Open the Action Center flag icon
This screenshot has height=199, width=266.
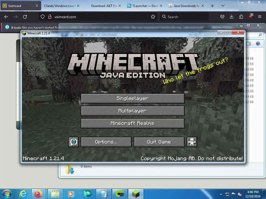pos(234,194)
